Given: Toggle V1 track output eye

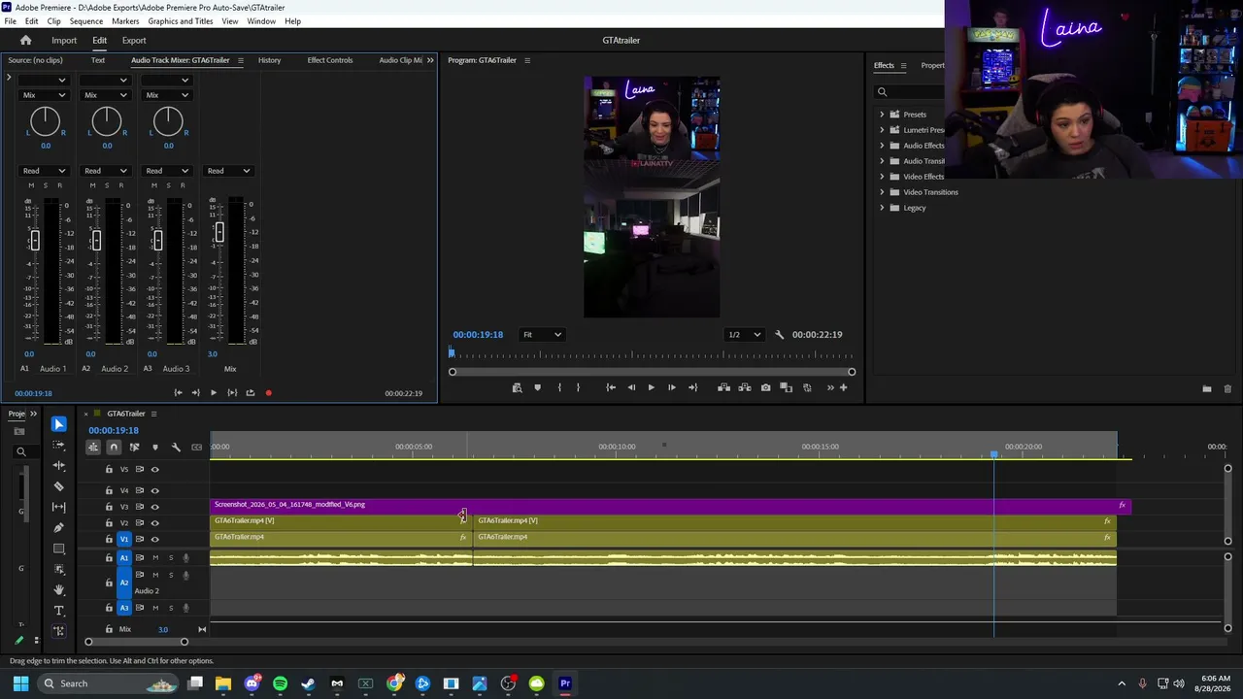Looking at the screenshot, I should click(155, 539).
